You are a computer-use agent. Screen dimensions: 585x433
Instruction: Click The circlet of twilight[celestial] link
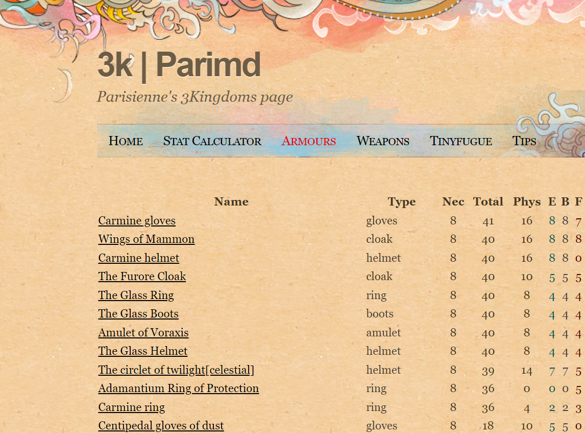(176, 370)
